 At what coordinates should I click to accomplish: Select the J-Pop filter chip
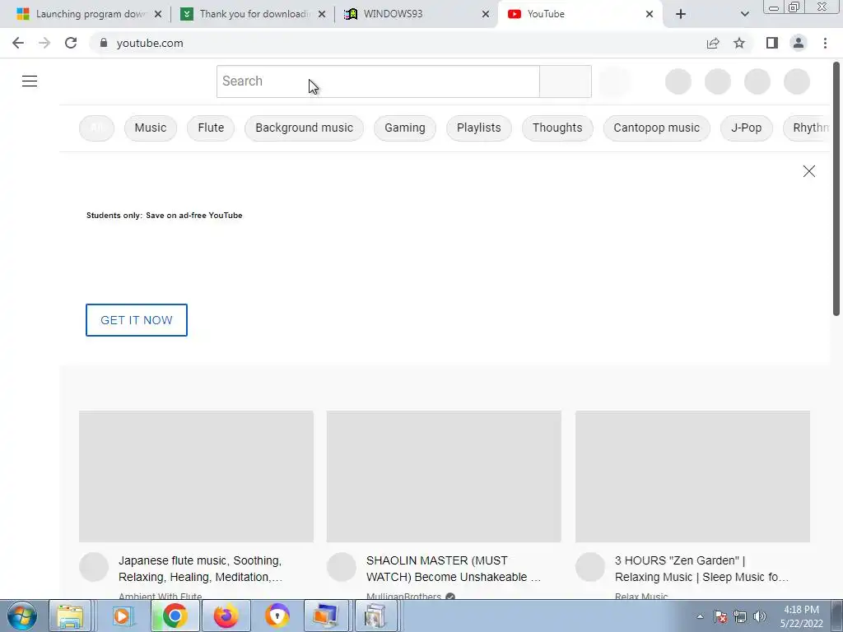(x=746, y=128)
